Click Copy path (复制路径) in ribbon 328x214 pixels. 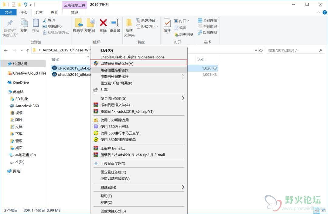52,26
